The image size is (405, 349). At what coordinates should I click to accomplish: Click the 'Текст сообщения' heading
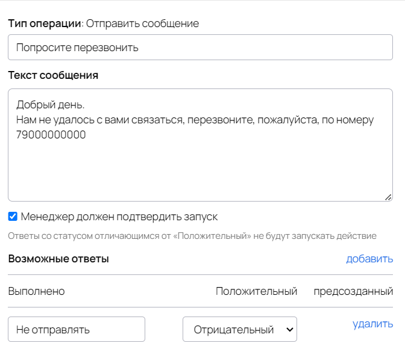point(53,75)
